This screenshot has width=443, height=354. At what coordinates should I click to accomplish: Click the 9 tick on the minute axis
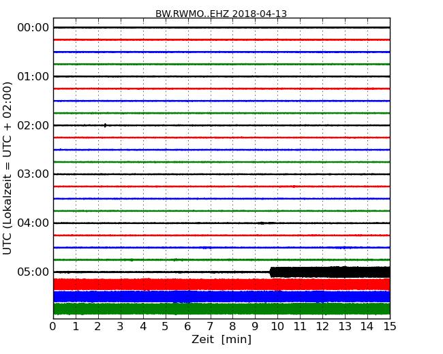tap(255, 326)
